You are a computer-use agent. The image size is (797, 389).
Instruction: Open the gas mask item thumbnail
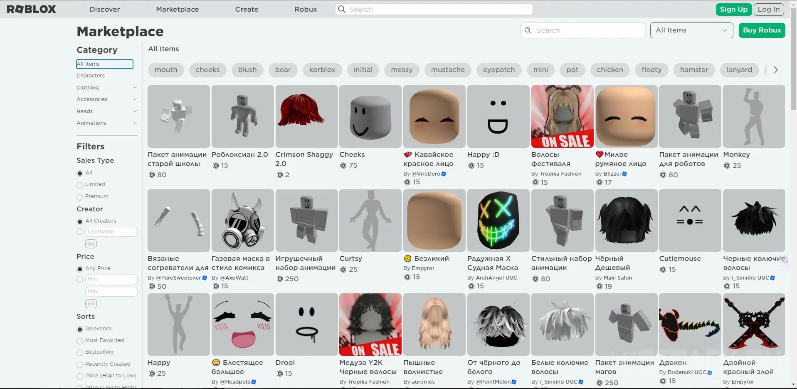click(242, 221)
